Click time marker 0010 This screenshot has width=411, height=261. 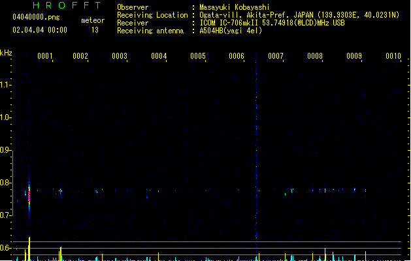393,56
